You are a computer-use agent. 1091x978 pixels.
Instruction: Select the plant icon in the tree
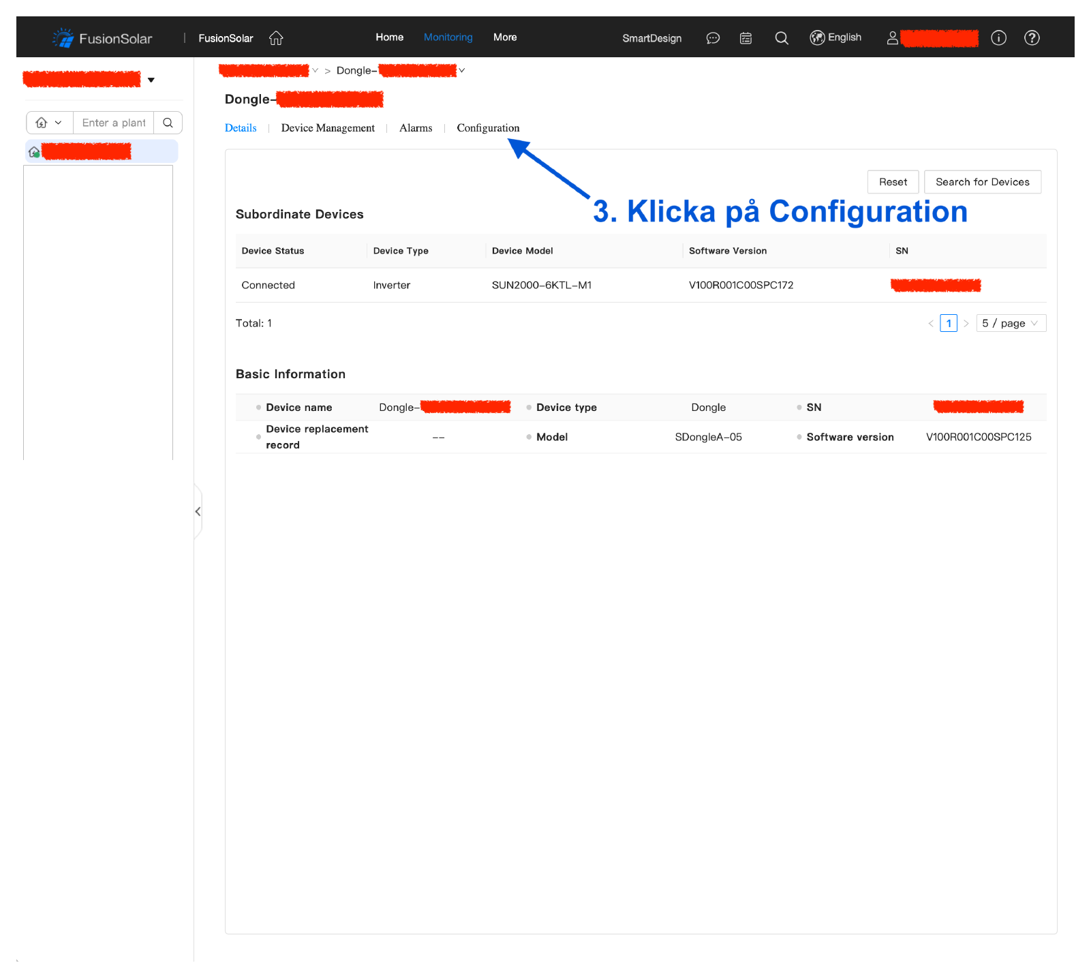[x=34, y=152]
